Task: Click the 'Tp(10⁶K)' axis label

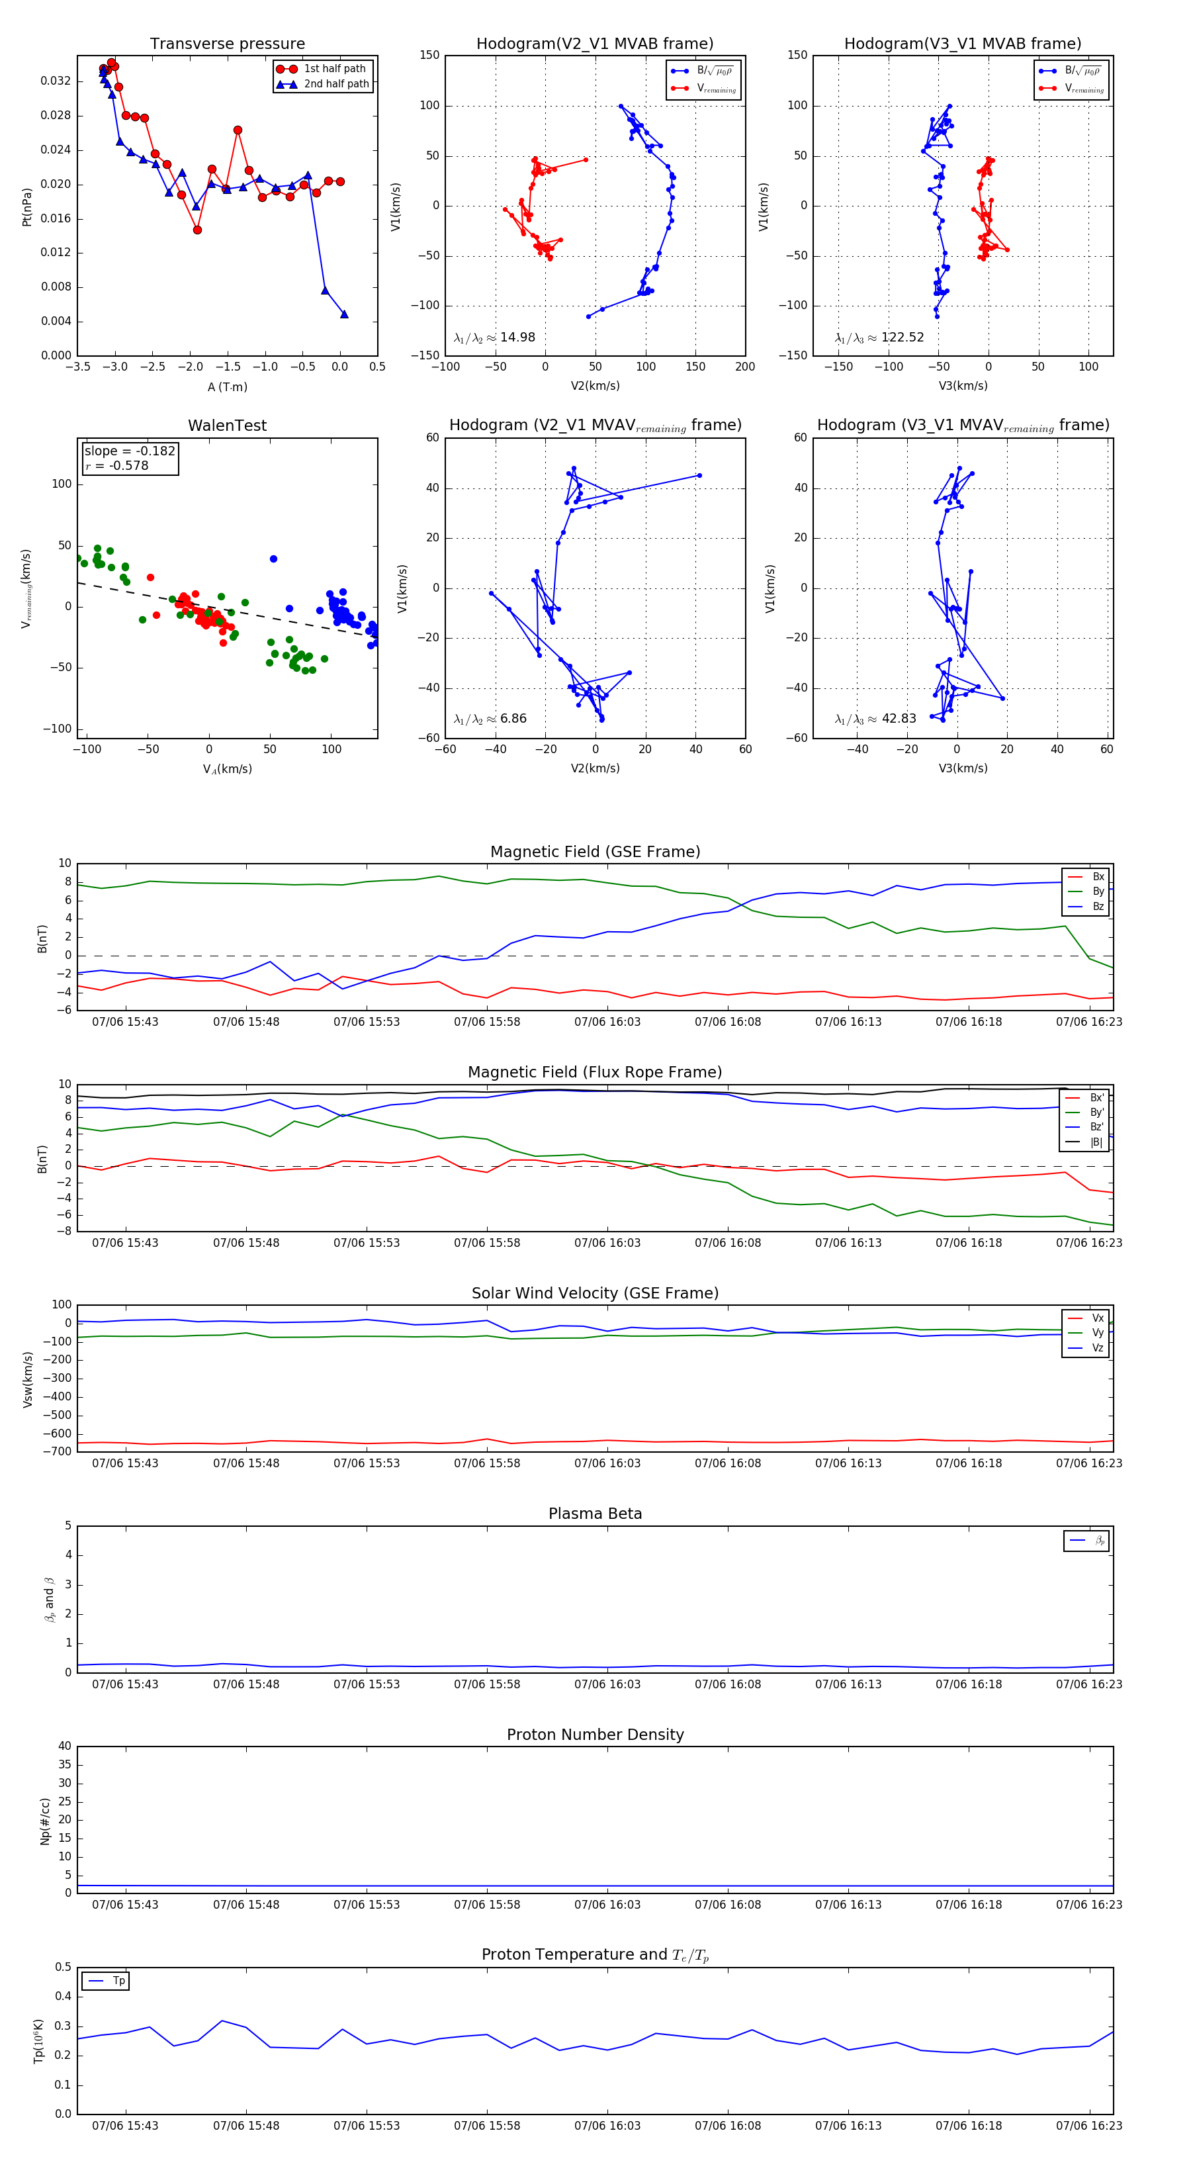Action: point(39,2041)
